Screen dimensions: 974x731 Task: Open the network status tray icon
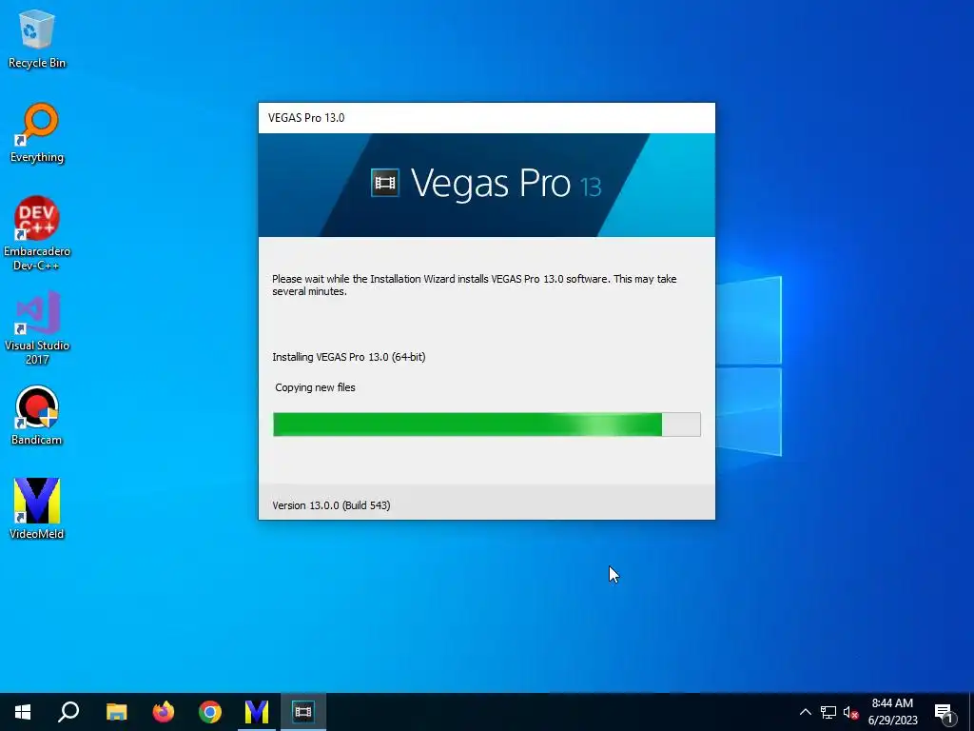(x=828, y=712)
